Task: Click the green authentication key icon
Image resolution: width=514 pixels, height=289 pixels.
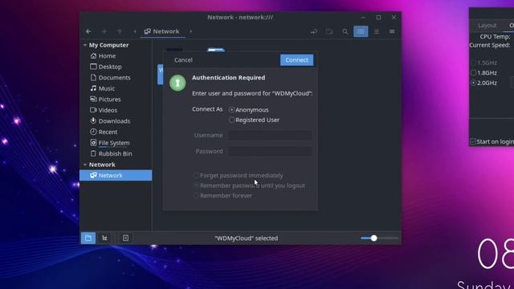Action: pyautogui.click(x=177, y=83)
